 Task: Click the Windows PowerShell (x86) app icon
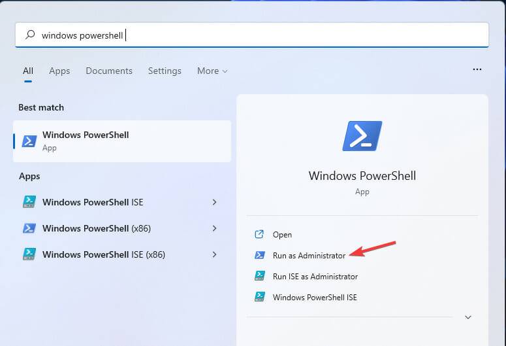[29, 228]
